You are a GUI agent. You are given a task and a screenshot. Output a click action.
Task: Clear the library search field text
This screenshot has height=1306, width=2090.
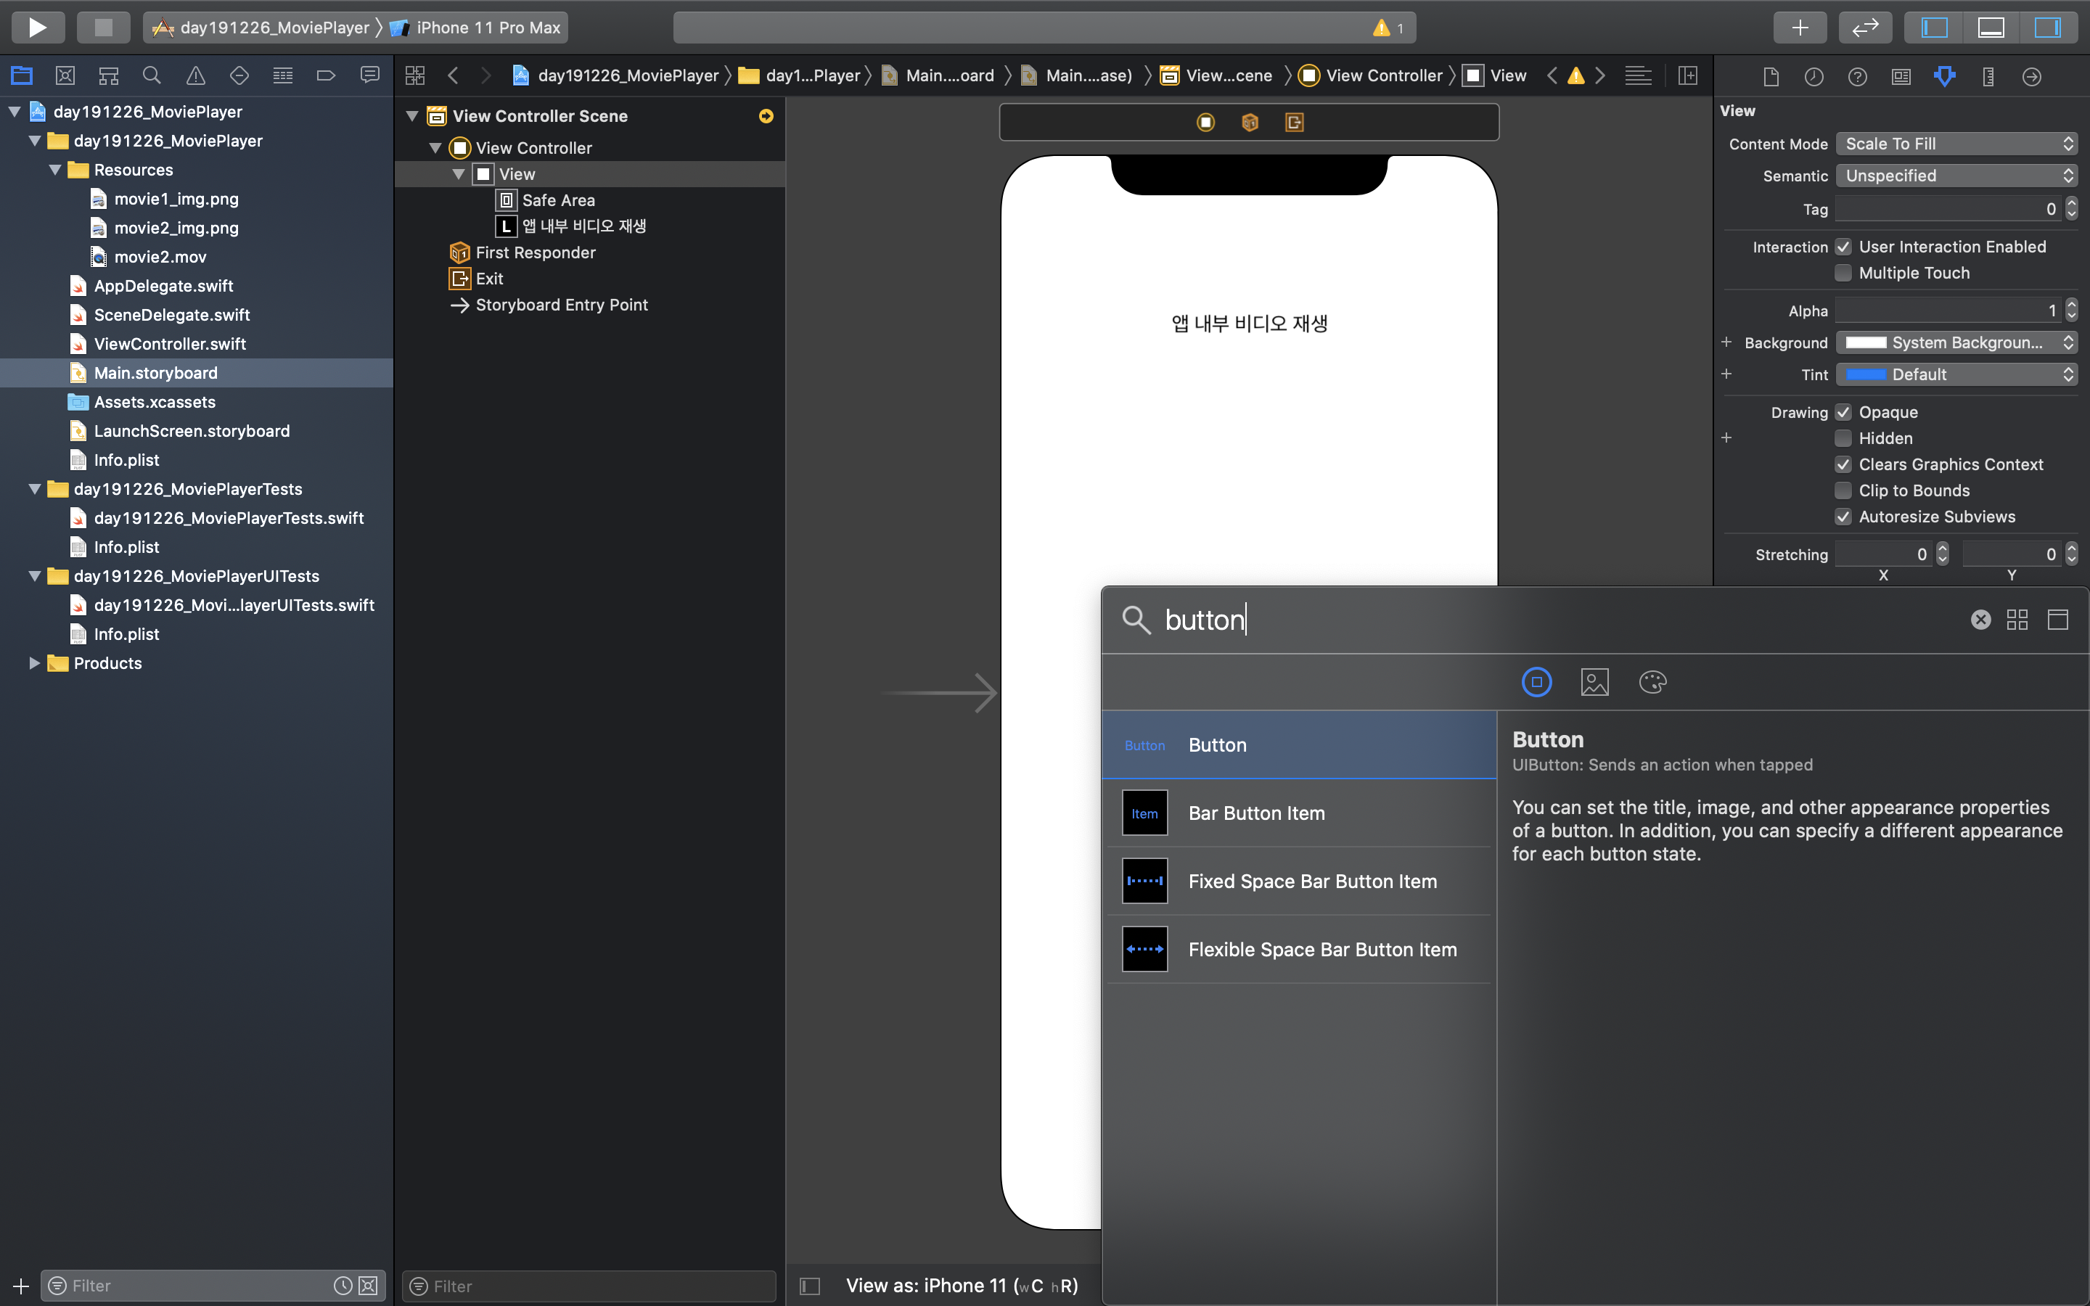click(x=1980, y=620)
